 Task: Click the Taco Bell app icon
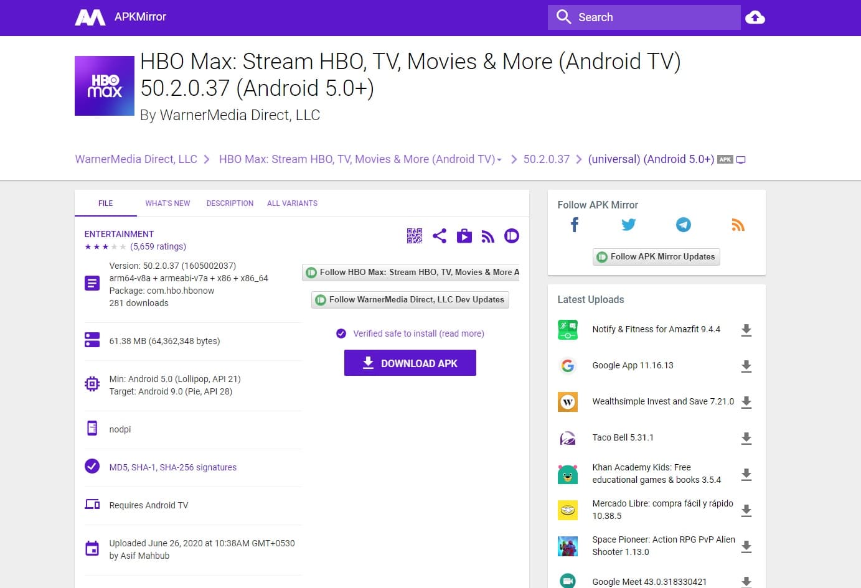pyautogui.click(x=568, y=438)
